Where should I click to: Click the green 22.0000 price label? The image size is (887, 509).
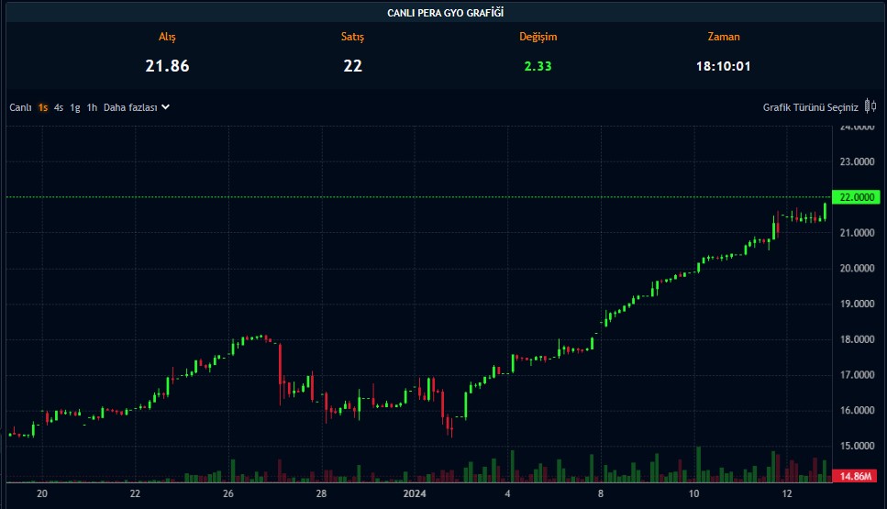point(854,197)
